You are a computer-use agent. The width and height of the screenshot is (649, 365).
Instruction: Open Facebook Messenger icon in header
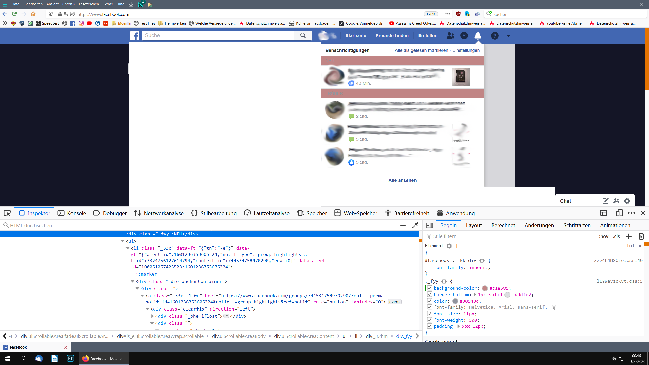(x=464, y=36)
